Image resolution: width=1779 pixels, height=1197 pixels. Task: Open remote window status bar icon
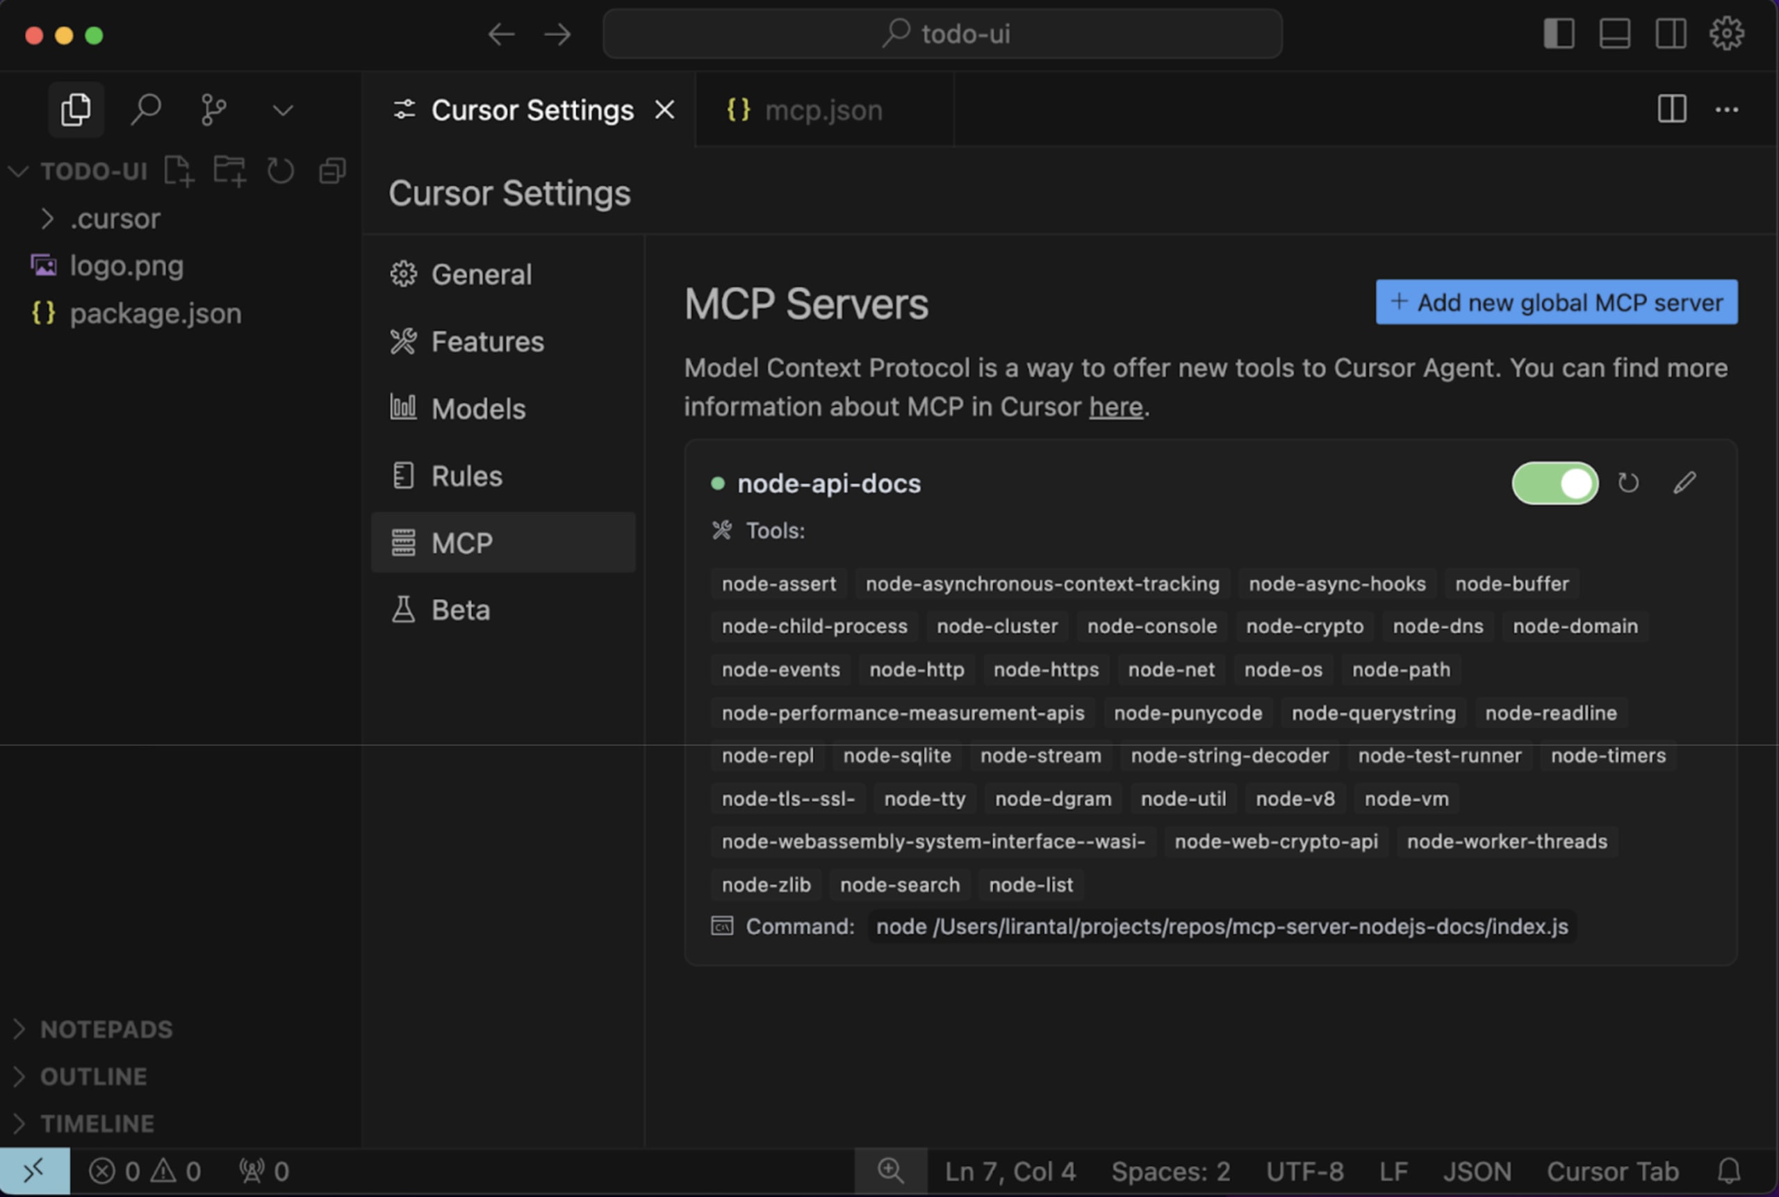34,1171
